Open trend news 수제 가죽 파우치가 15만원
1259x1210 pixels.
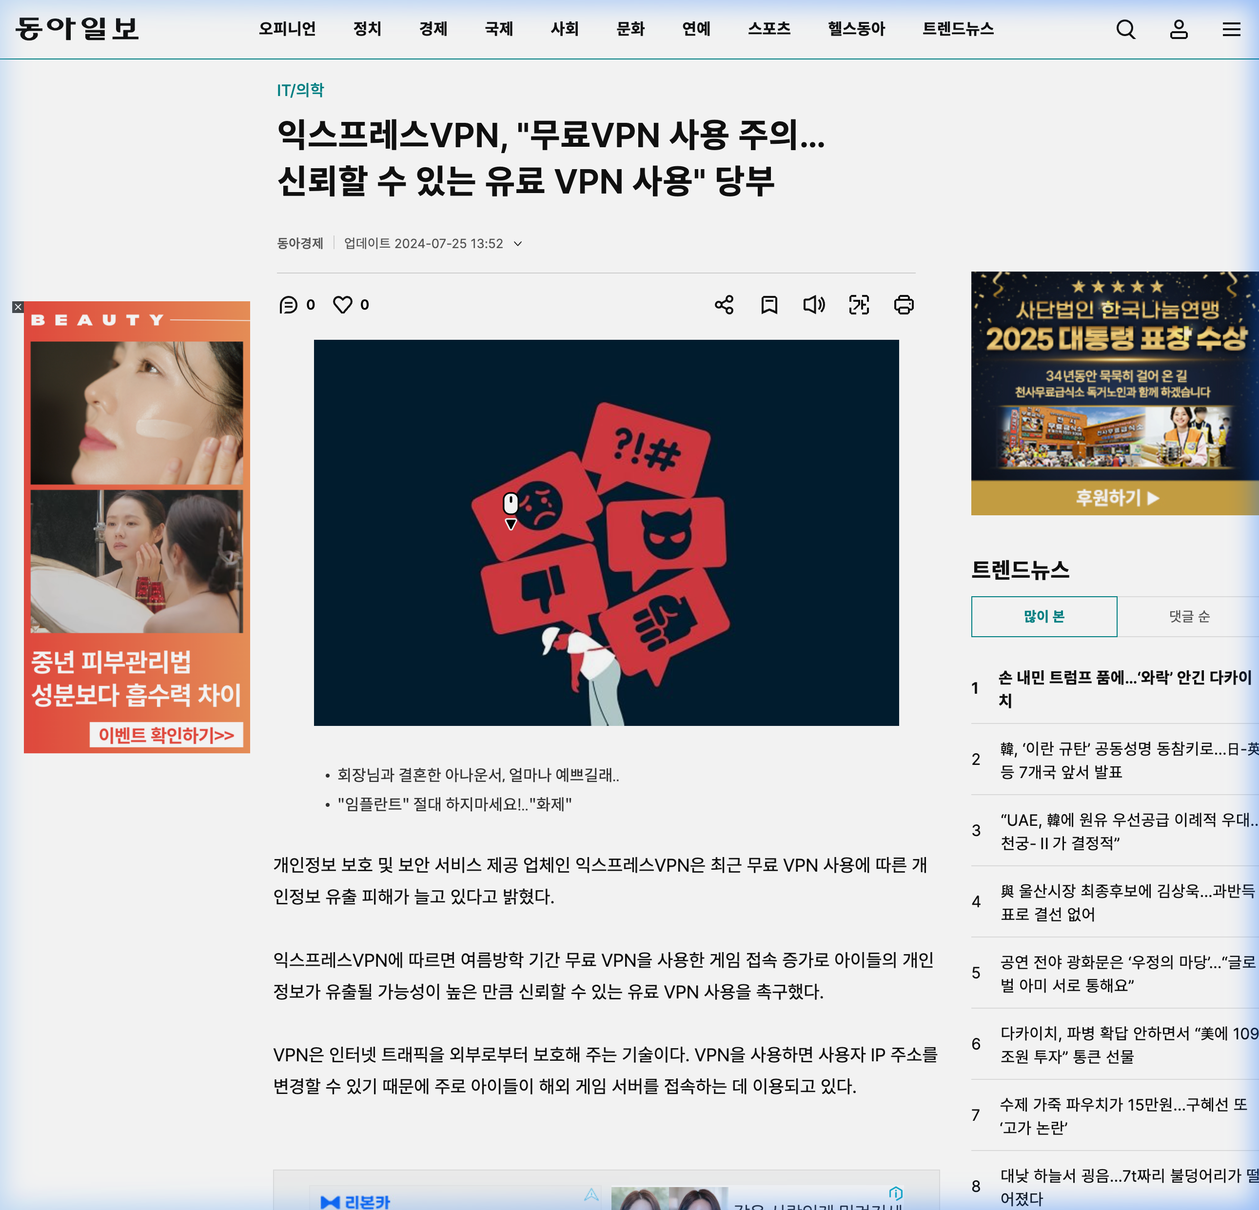[1123, 1115]
